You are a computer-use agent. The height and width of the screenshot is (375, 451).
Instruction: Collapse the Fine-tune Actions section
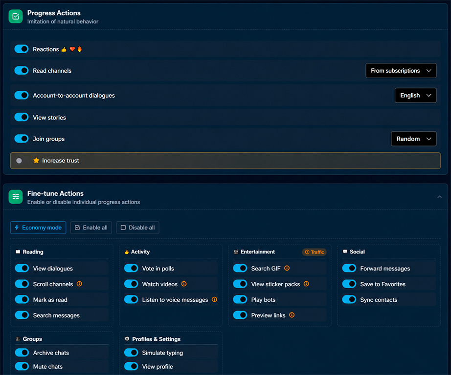click(439, 197)
